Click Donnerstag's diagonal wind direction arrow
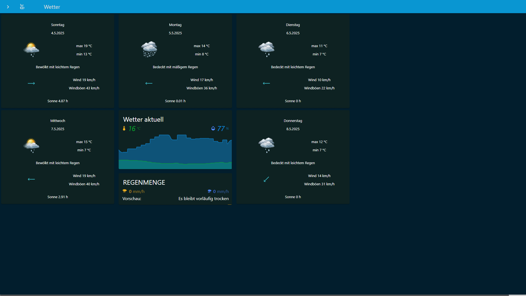The height and width of the screenshot is (296, 526). [266, 179]
